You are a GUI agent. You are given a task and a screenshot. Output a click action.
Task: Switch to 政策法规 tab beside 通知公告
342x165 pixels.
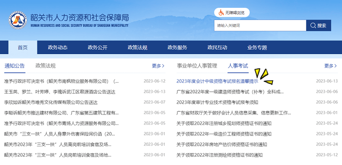46,66
